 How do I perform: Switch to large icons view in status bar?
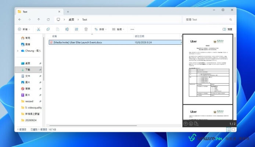click(234, 129)
